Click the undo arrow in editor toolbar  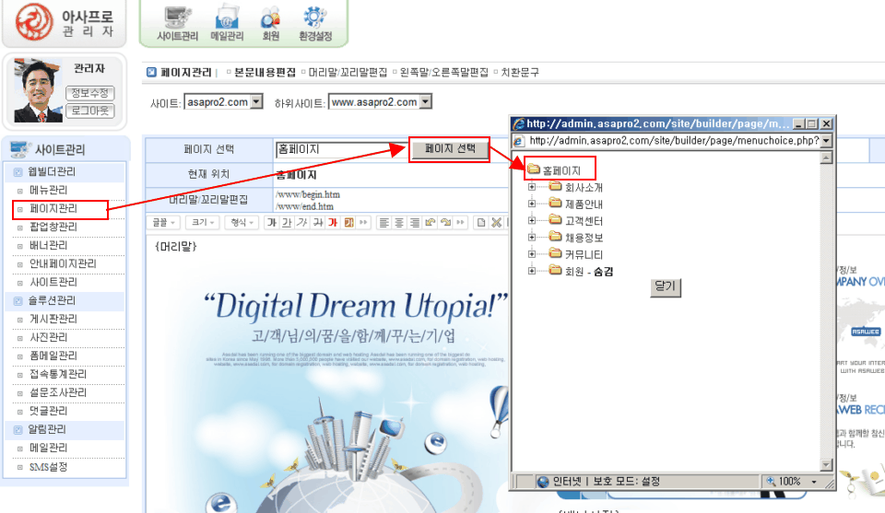tap(430, 222)
